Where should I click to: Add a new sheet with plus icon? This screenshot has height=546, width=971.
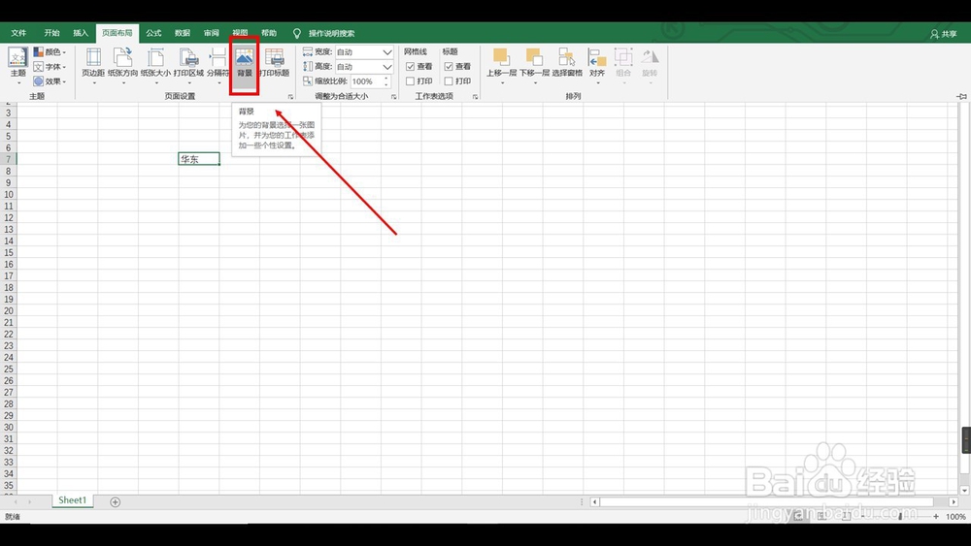point(116,502)
